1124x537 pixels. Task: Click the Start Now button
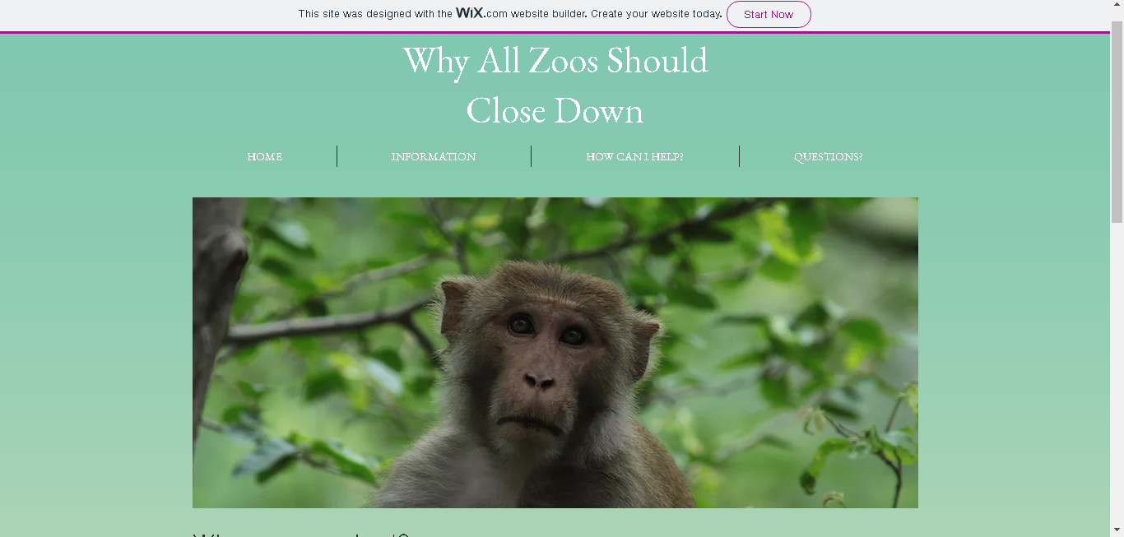pos(769,14)
